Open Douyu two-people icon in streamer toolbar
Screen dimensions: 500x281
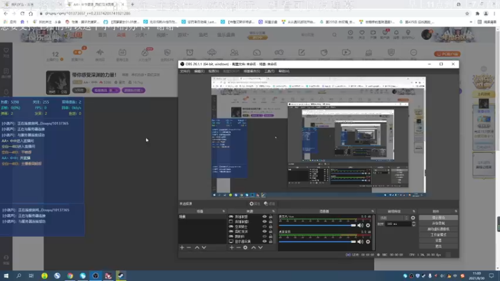tap(234, 52)
